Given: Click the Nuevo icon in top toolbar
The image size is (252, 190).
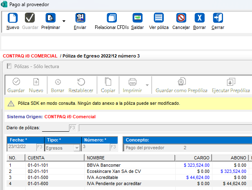Looking at the screenshot, I should pos(13,18).
